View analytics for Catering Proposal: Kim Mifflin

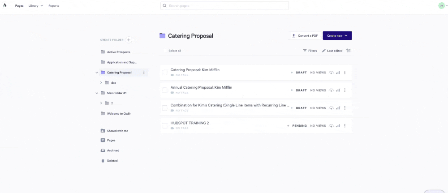tap(338, 73)
